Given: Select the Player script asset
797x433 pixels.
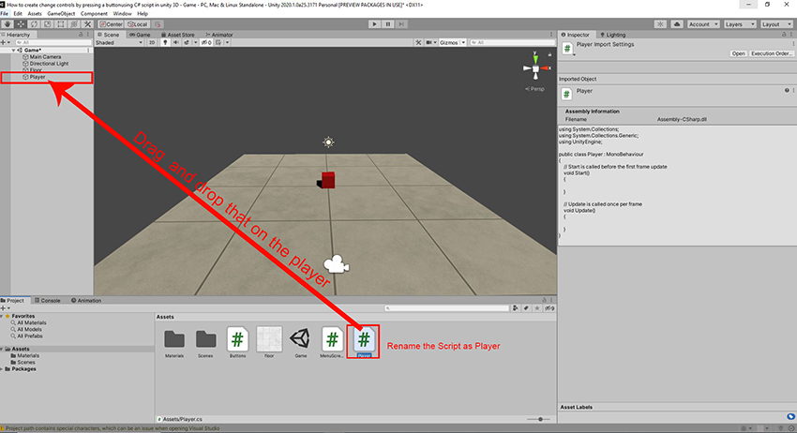Looking at the screenshot, I should pos(364,342).
